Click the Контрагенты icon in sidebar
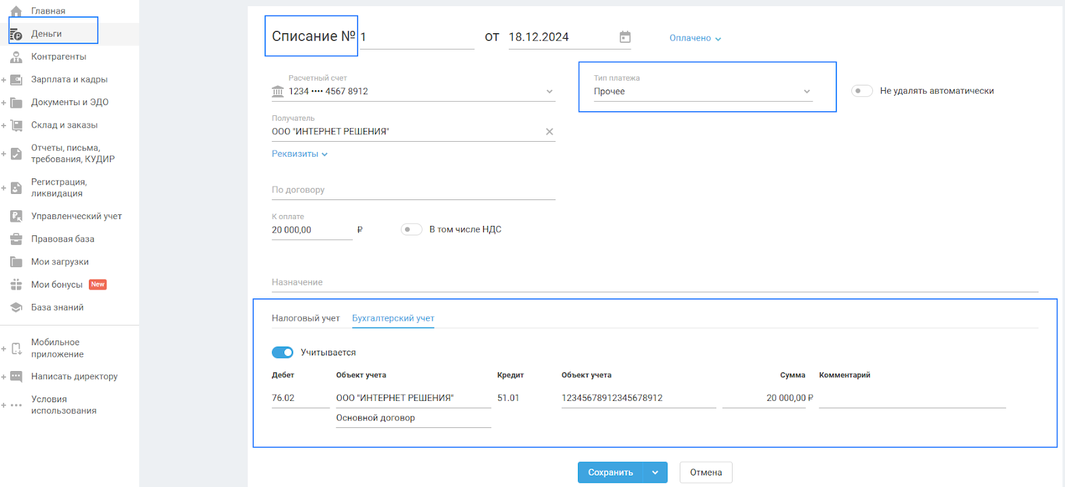 point(16,57)
